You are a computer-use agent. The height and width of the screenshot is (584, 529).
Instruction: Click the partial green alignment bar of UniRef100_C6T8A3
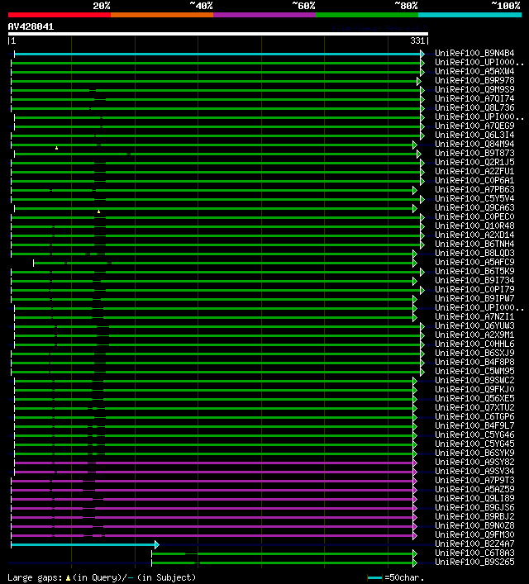[282, 554]
